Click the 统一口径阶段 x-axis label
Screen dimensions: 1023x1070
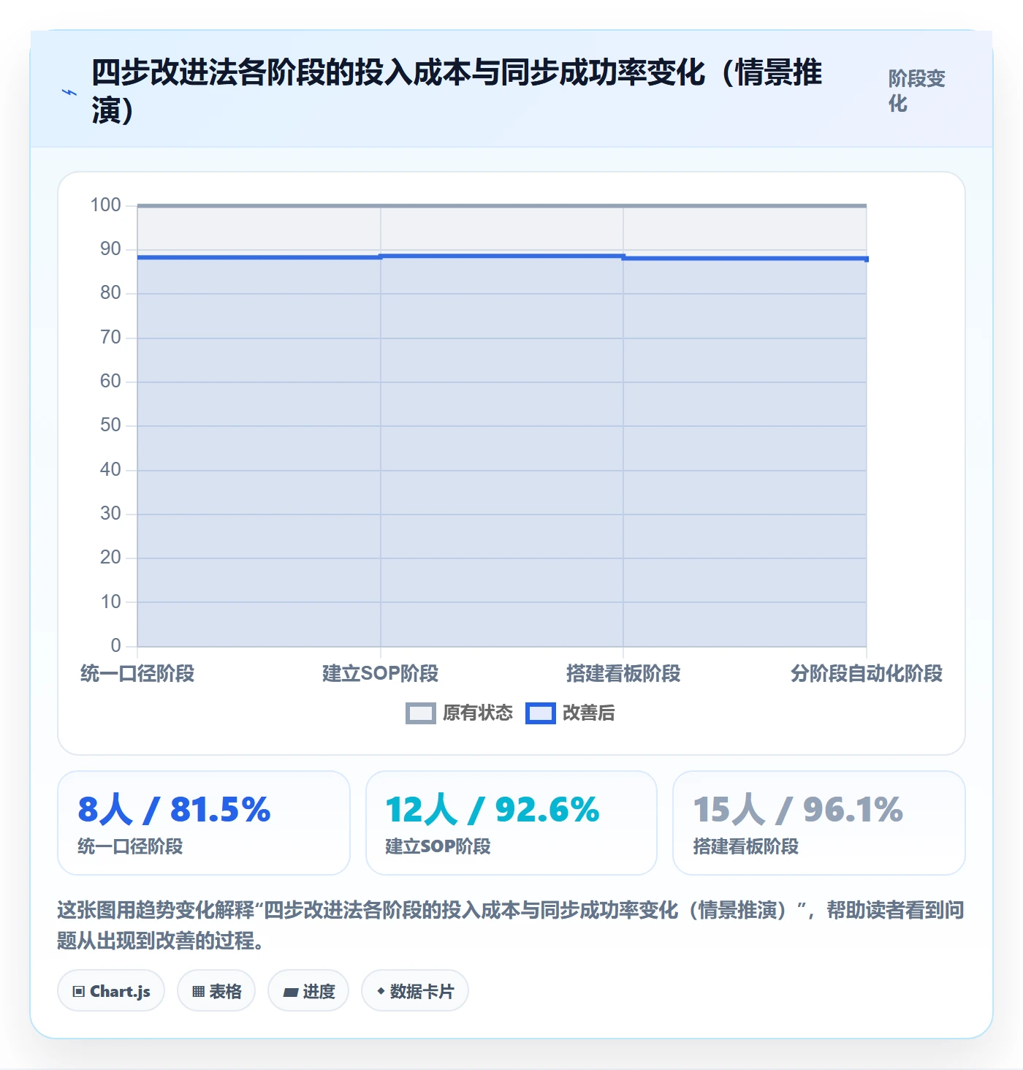(x=137, y=673)
